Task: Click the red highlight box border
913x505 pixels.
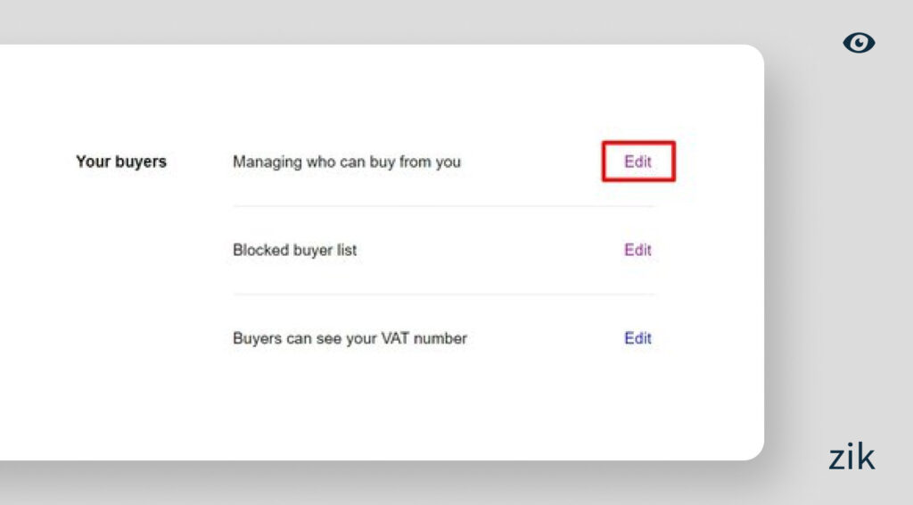Action: (603, 161)
